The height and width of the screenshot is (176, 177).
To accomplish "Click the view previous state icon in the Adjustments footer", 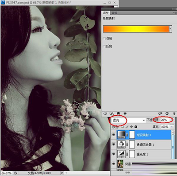I will [x=160, y=113].
